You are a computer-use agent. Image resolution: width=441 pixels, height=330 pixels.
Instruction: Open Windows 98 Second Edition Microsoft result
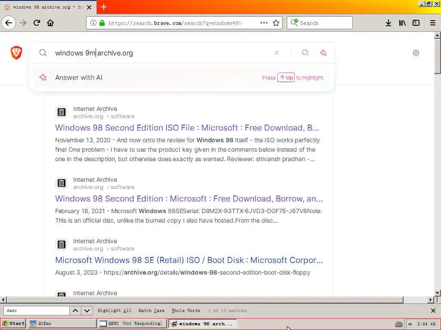[x=189, y=199]
